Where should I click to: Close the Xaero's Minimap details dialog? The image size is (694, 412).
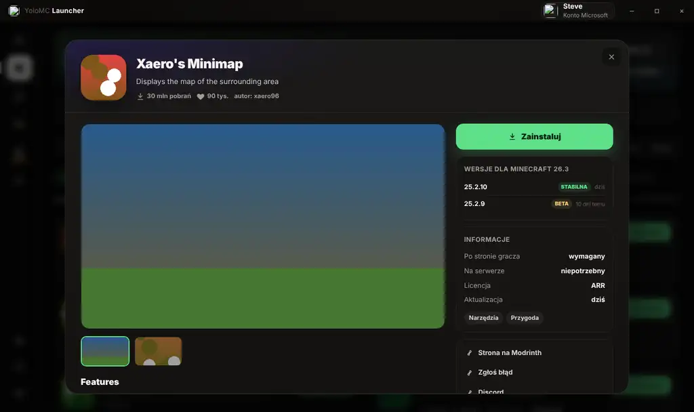click(611, 57)
